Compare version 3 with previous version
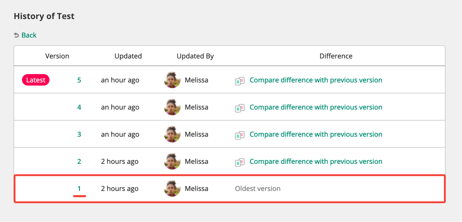Viewport: 462px width, 222px height. click(x=316, y=135)
